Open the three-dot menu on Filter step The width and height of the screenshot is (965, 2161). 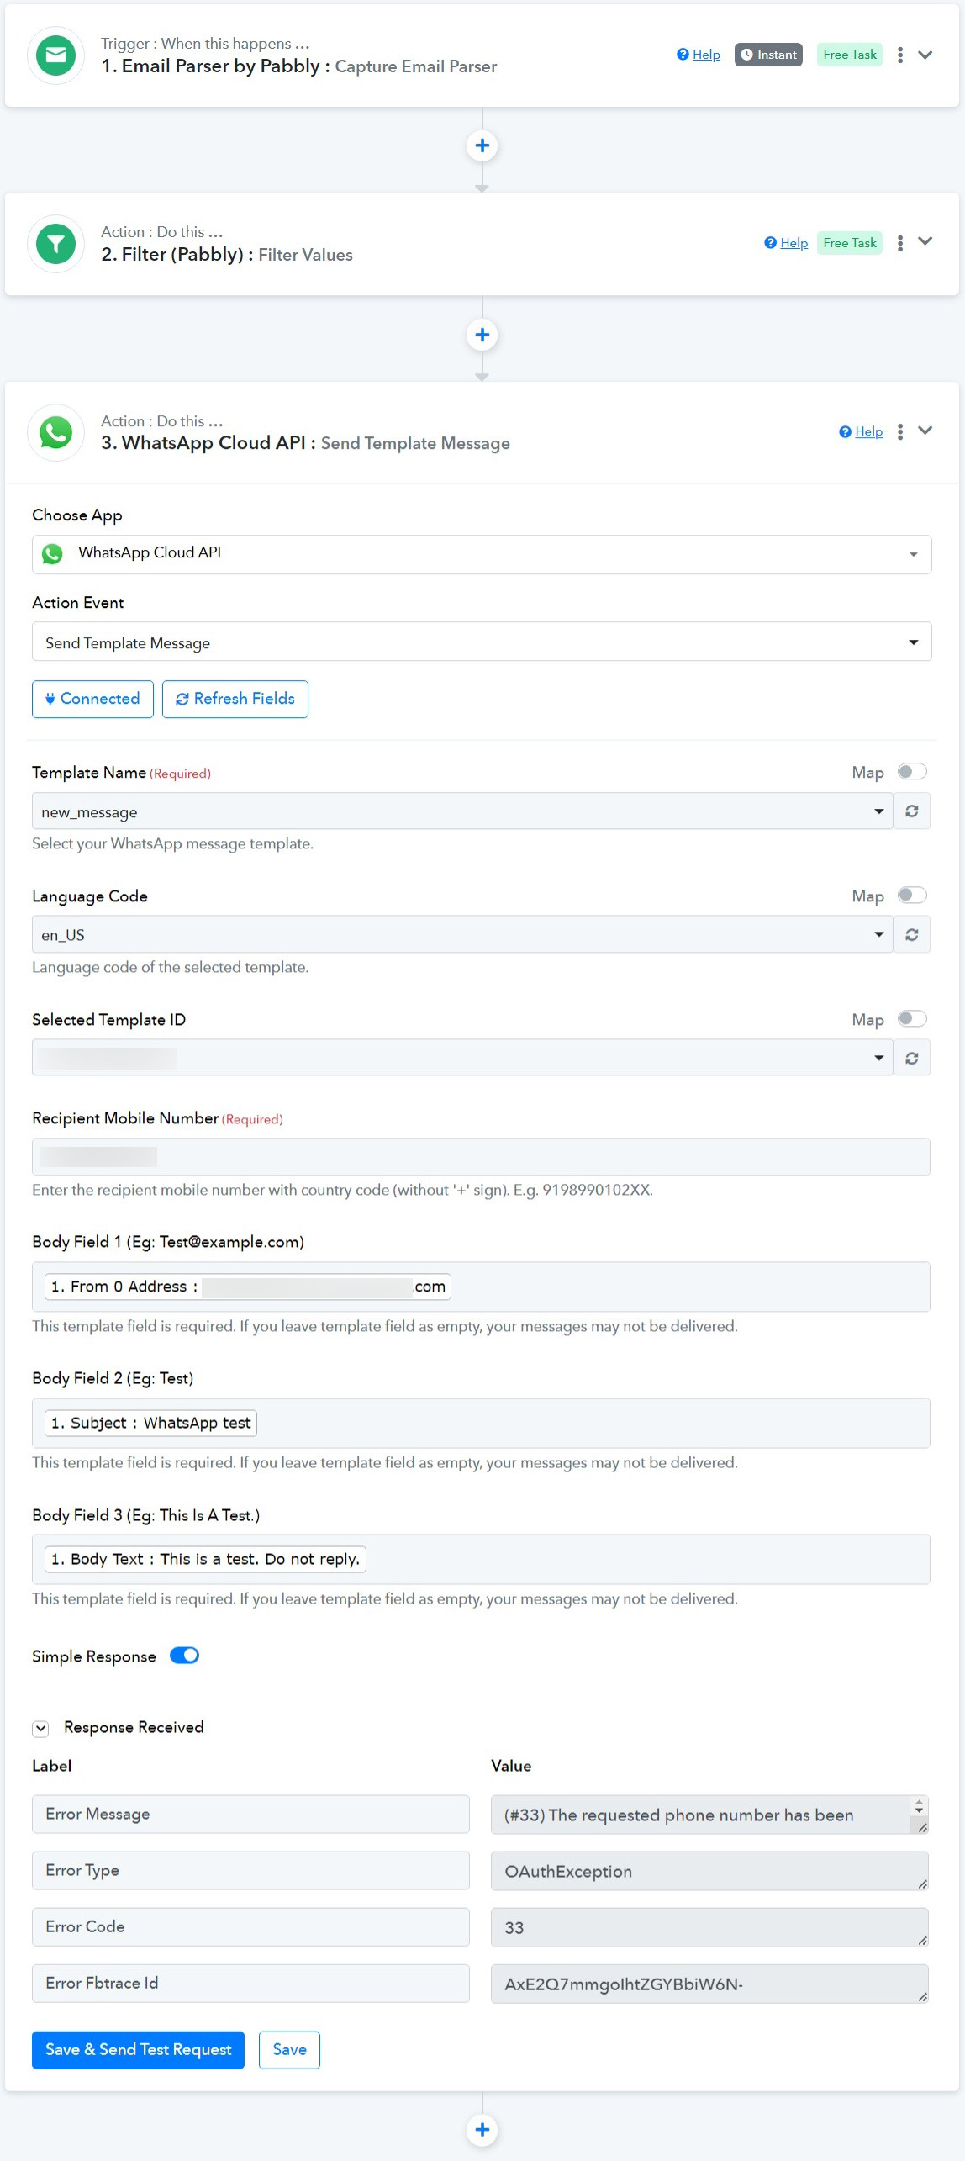pos(900,243)
